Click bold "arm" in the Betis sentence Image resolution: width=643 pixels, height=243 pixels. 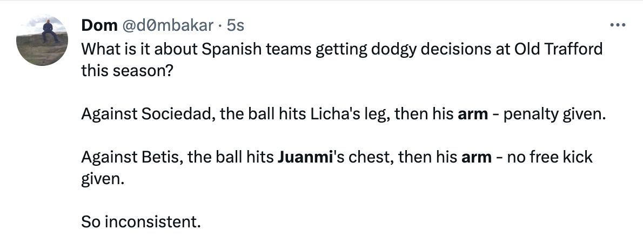pos(477,158)
